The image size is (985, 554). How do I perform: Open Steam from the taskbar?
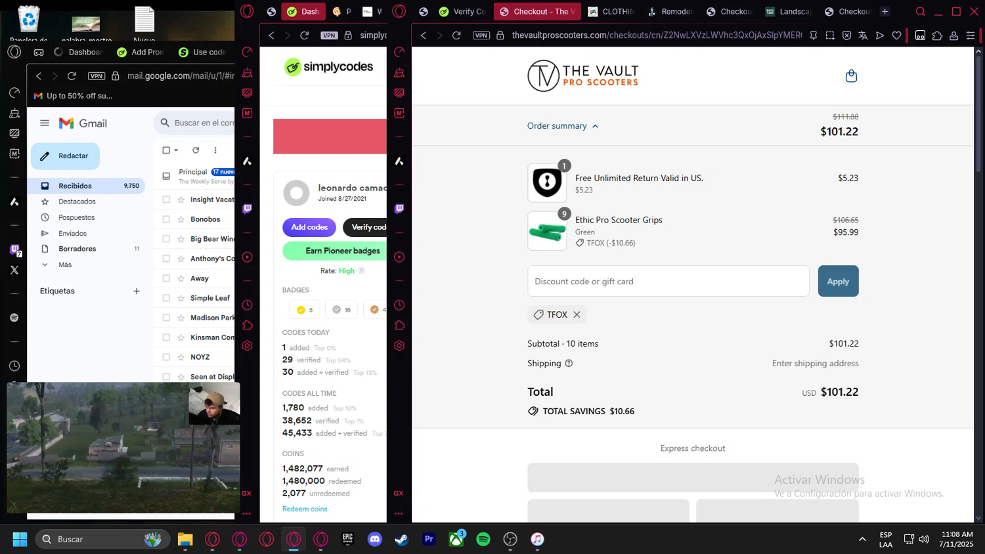402,539
